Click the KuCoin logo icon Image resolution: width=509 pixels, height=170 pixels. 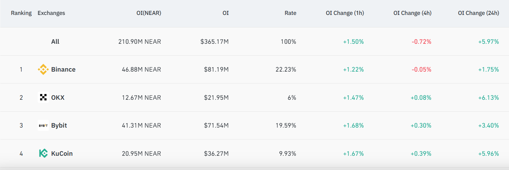(x=43, y=153)
